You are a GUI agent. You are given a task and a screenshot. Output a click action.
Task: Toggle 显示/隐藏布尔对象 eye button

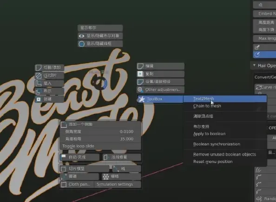(x=100, y=36)
